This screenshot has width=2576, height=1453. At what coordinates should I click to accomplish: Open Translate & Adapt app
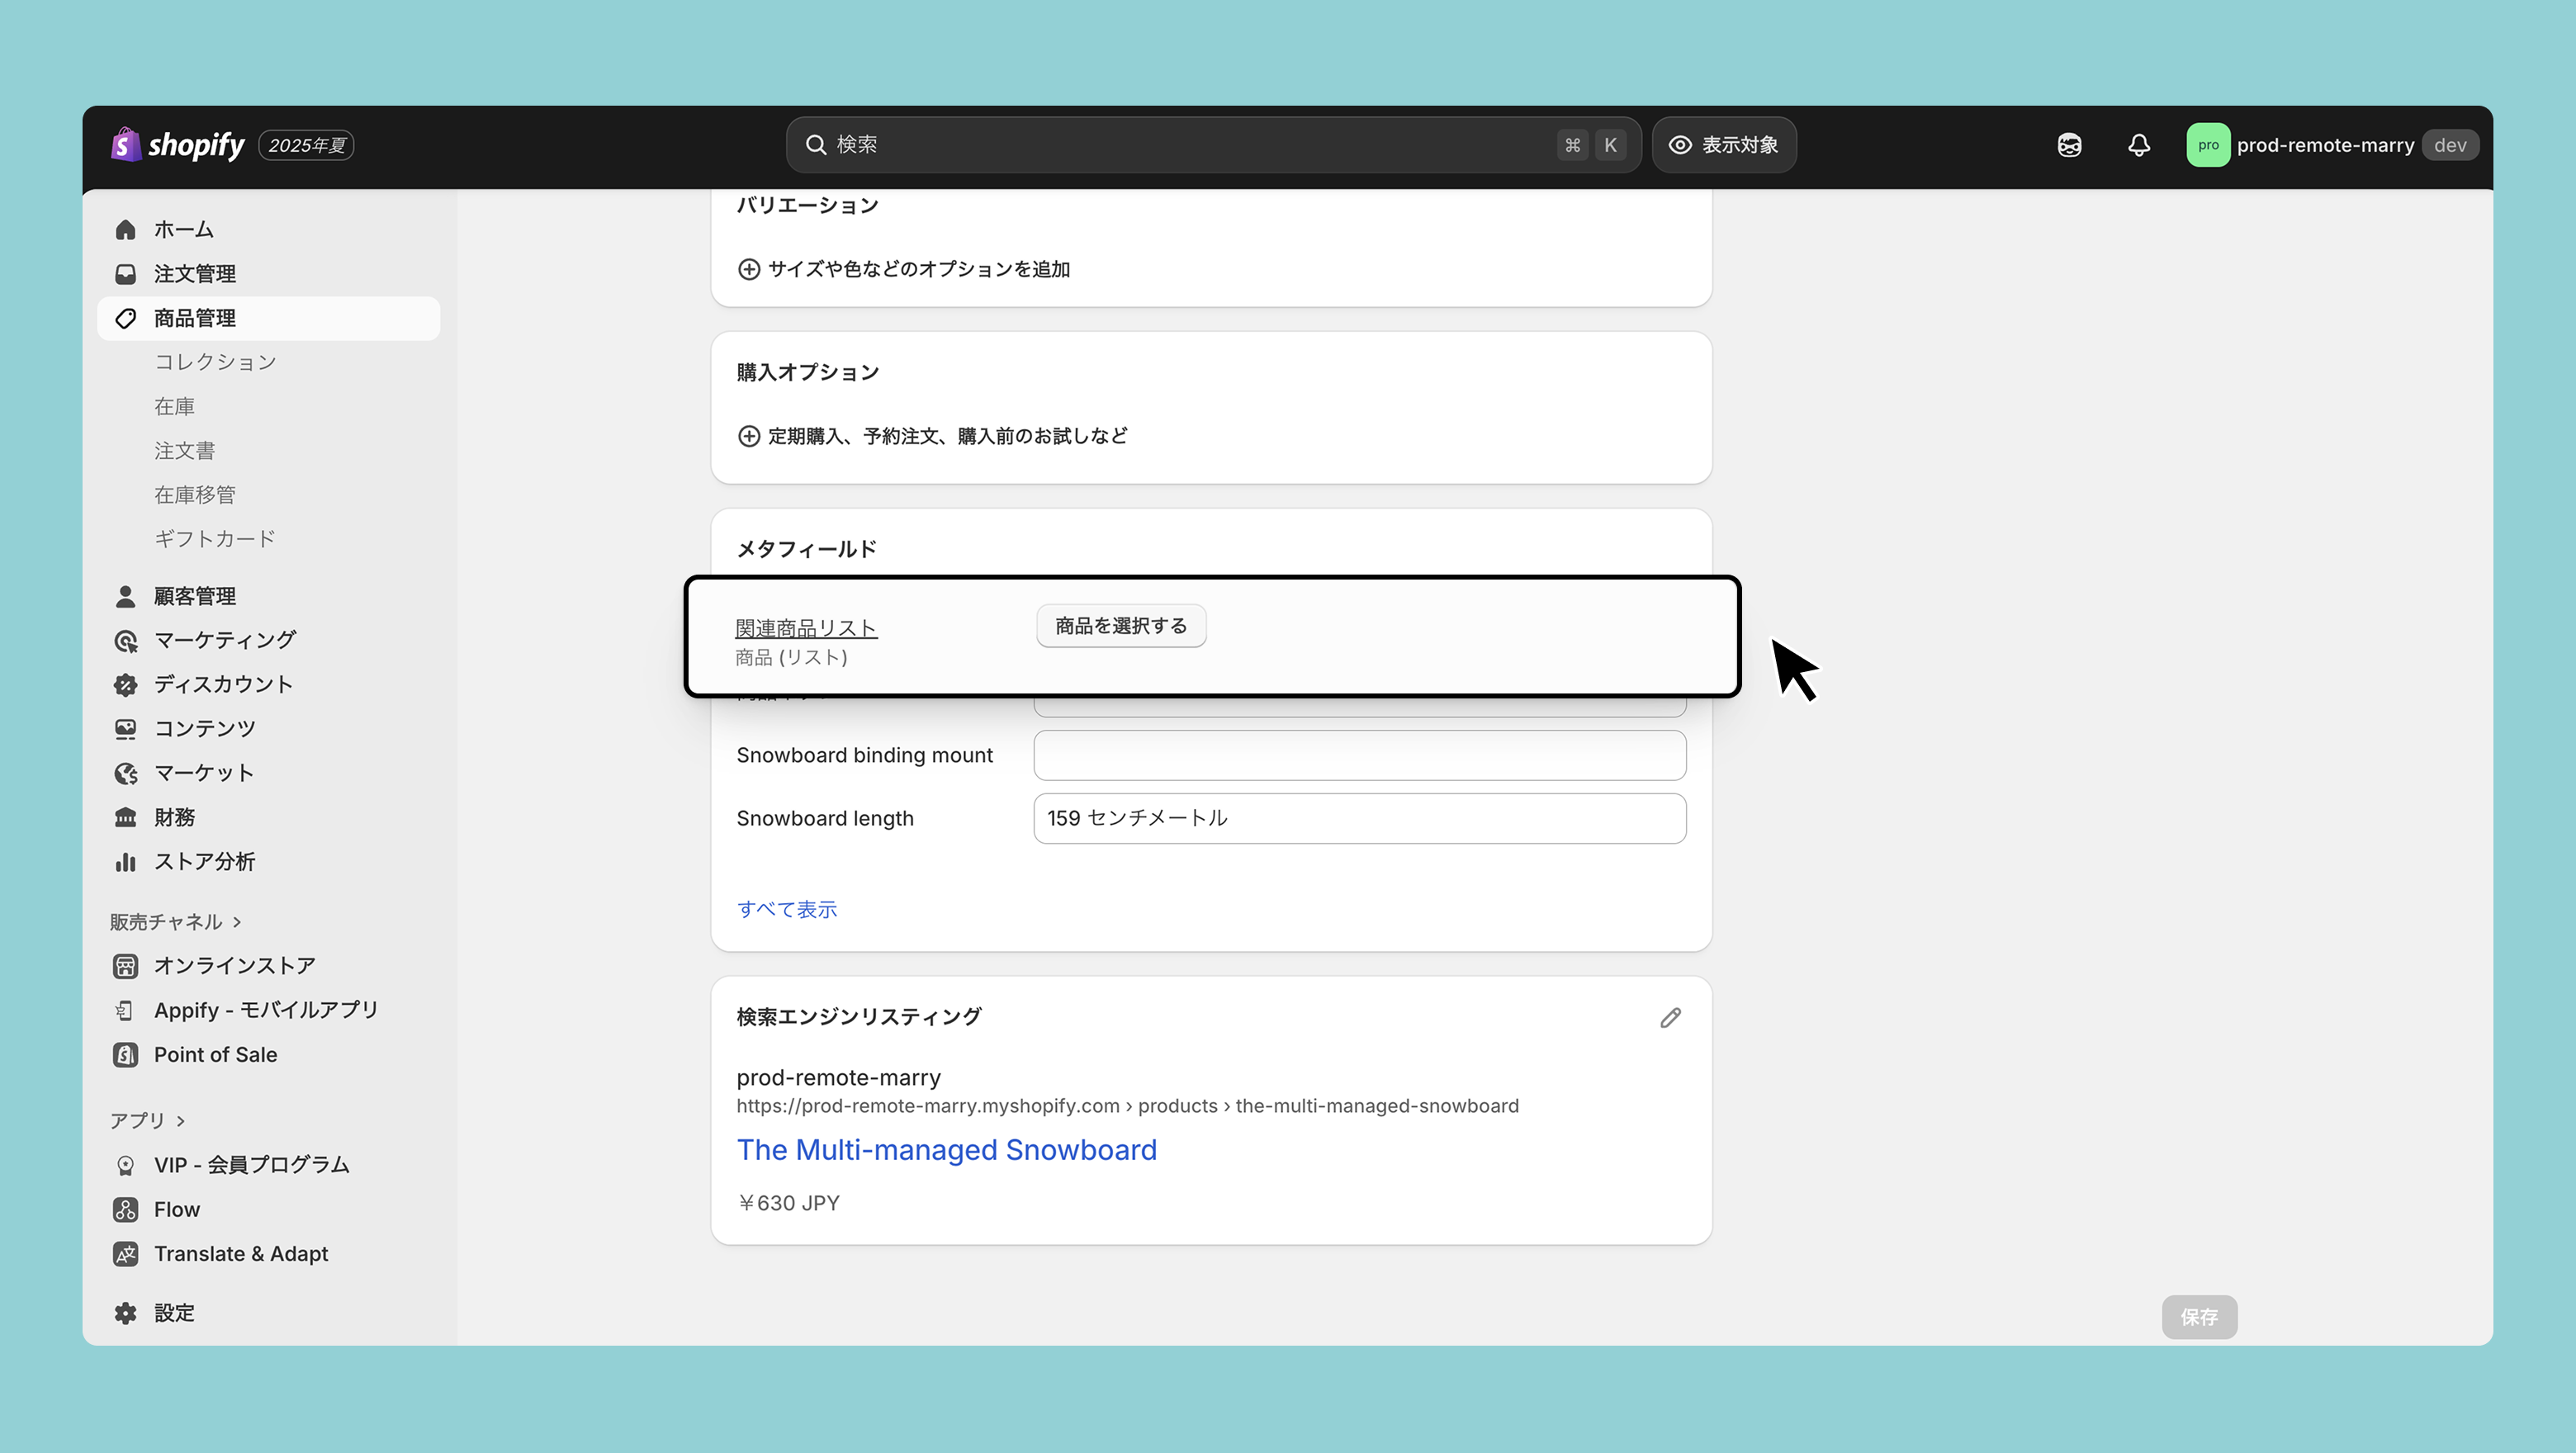(240, 1253)
